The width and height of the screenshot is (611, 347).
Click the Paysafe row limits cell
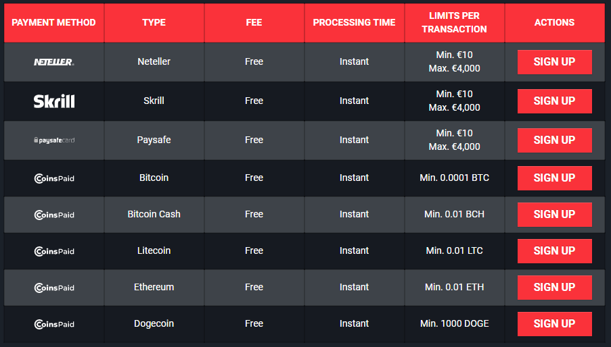(x=454, y=140)
